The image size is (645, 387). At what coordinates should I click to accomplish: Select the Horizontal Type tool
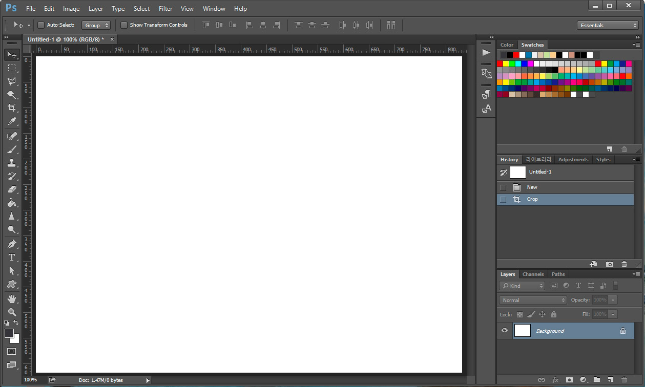(x=12, y=257)
